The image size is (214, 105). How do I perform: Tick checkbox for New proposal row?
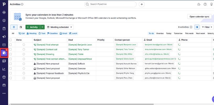(x=11, y=64)
